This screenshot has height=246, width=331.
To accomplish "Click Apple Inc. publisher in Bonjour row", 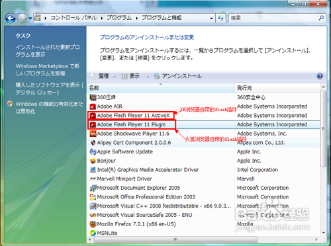I will click(x=249, y=161).
